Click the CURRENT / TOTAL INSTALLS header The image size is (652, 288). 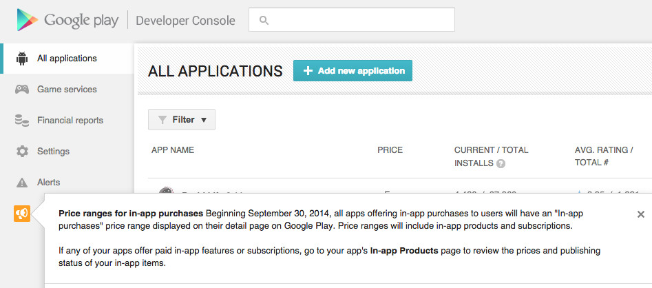pos(491,150)
